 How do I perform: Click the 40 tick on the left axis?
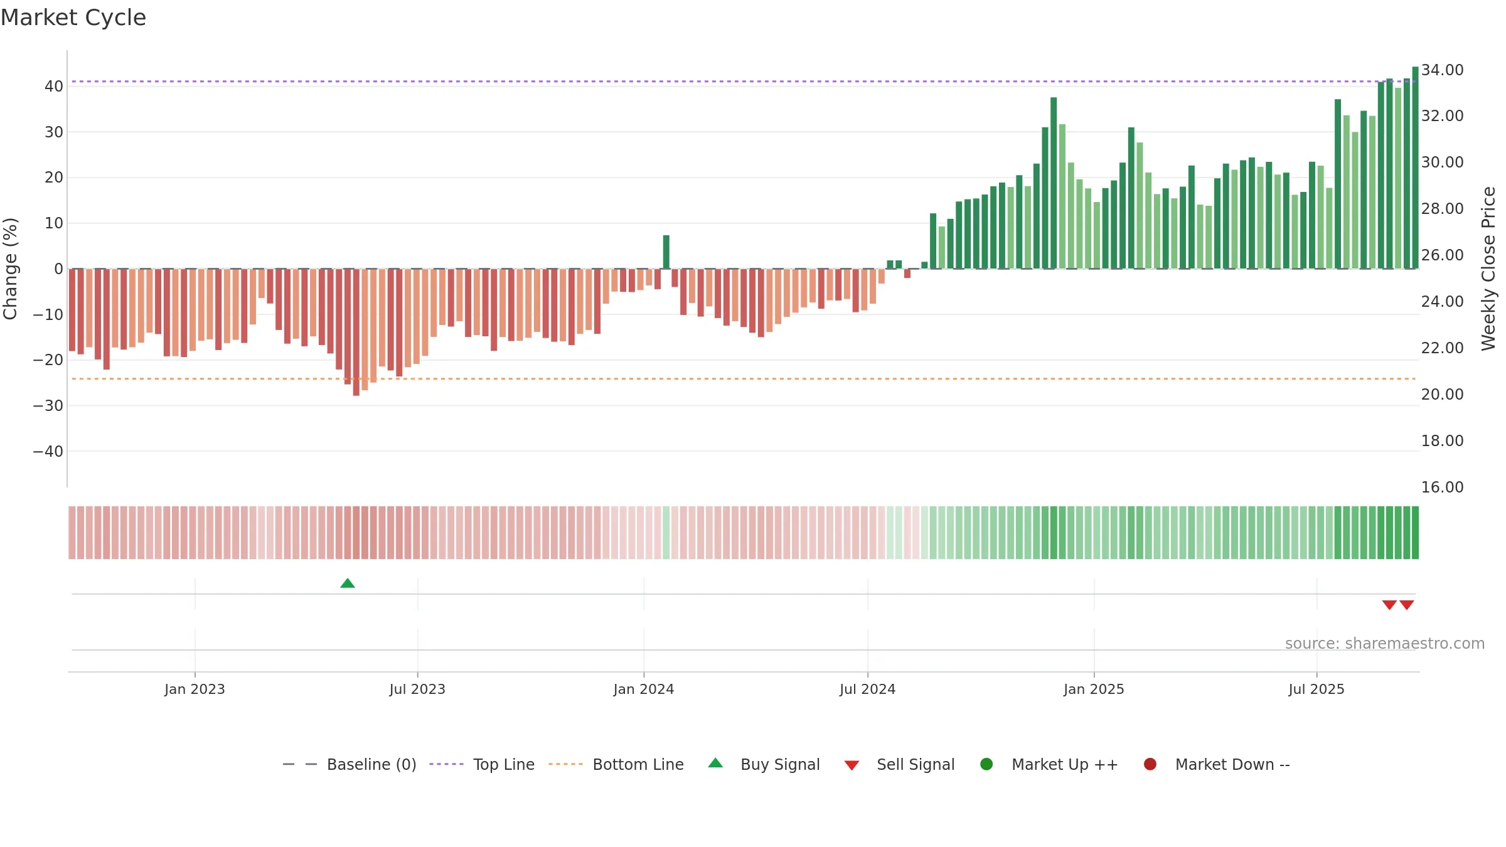(x=54, y=87)
